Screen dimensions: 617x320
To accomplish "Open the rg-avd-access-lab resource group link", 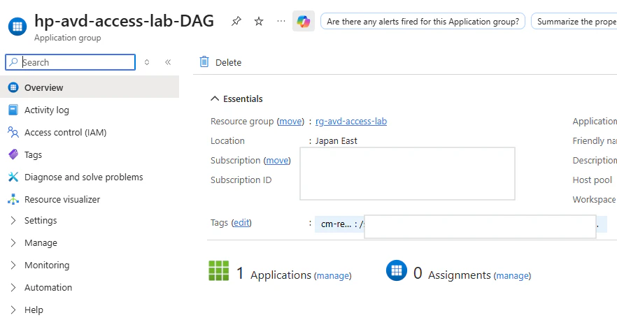I will (x=351, y=121).
